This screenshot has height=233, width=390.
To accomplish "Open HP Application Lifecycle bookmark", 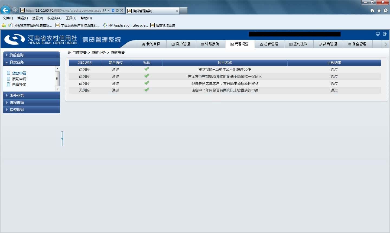I will tap(125, 25).
